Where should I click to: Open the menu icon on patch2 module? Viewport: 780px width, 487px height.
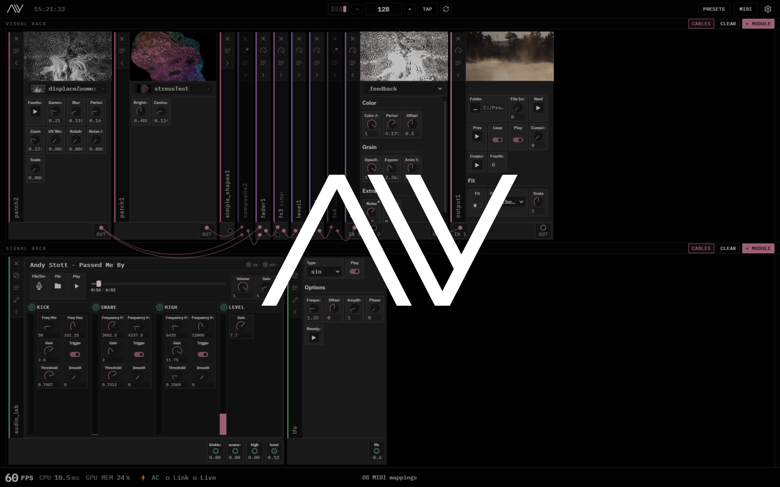pos(16,51)
